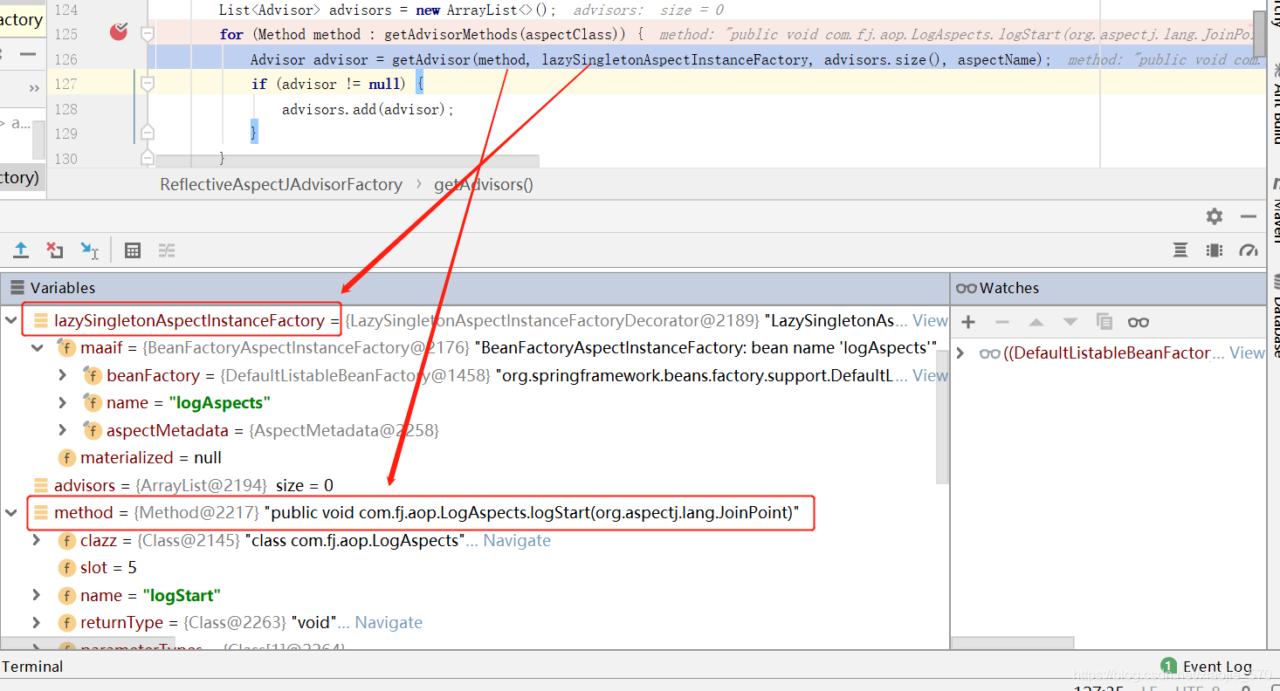Expand the beanFactory field

coord(63,375)
